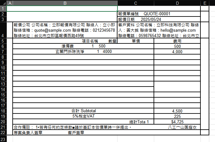
Task: Click the 客戶資料 customer info cell
Action: [x=159, y=30]
